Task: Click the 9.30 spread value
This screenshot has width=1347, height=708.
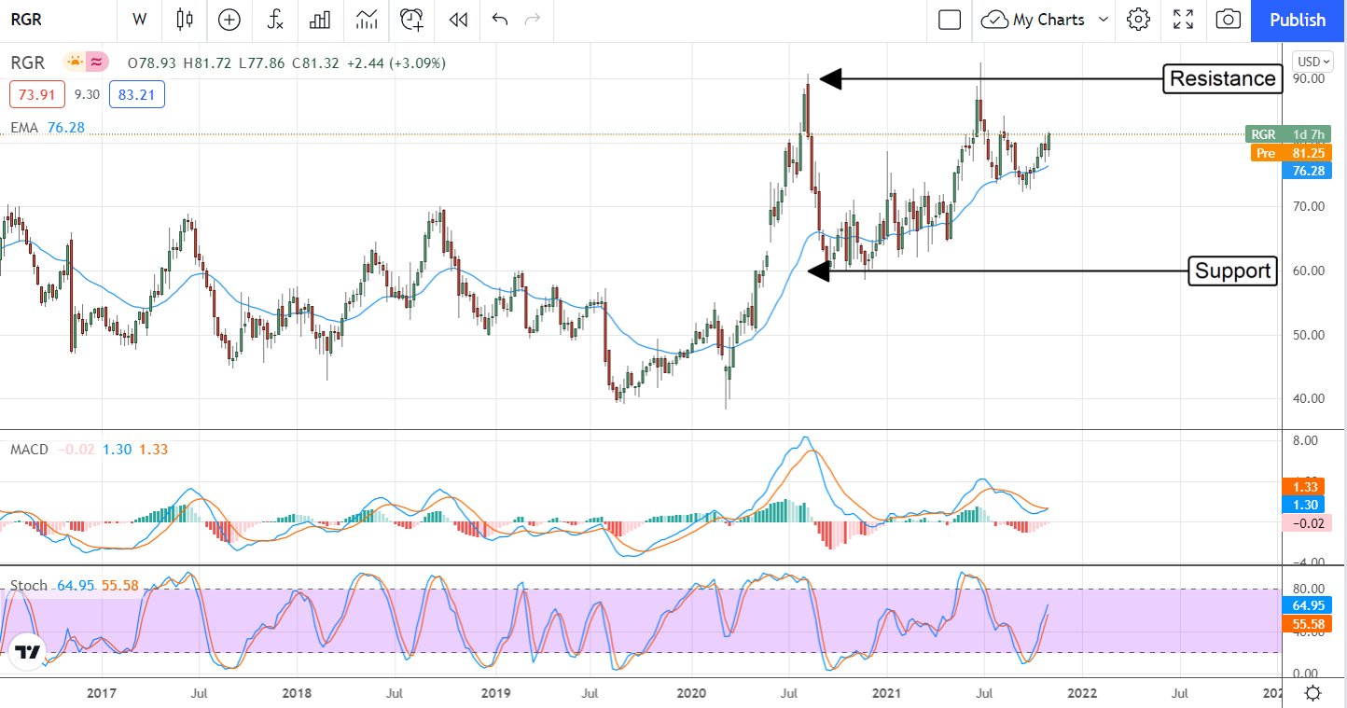Action: coord(87,94)
